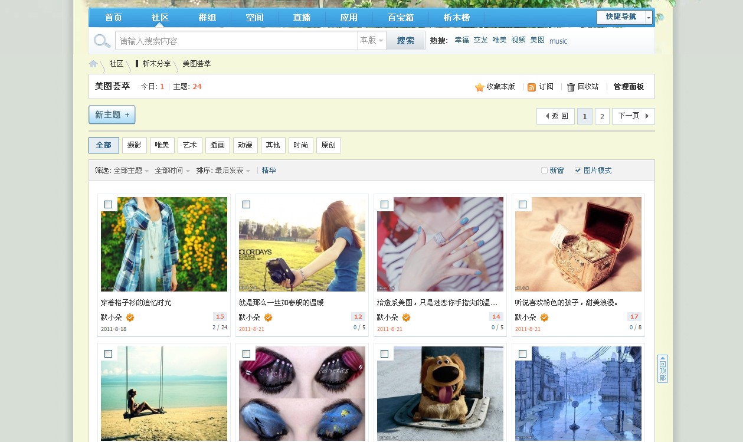Open the 首页 nav tab

click(x=113, y=18)
